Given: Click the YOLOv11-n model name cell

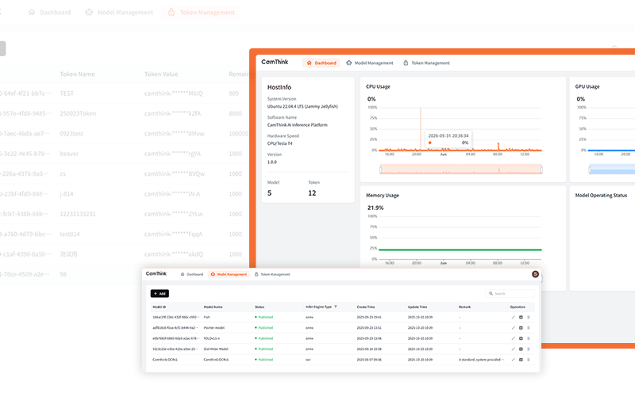Looking at the screenshot, I should [211, 338].
